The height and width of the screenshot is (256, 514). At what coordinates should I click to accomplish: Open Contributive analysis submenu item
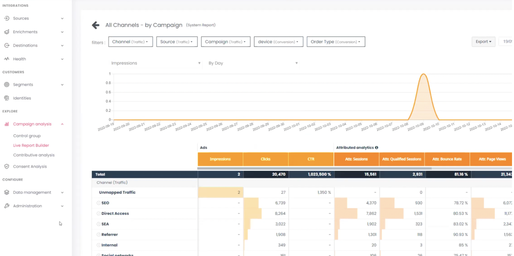[34, 155]
